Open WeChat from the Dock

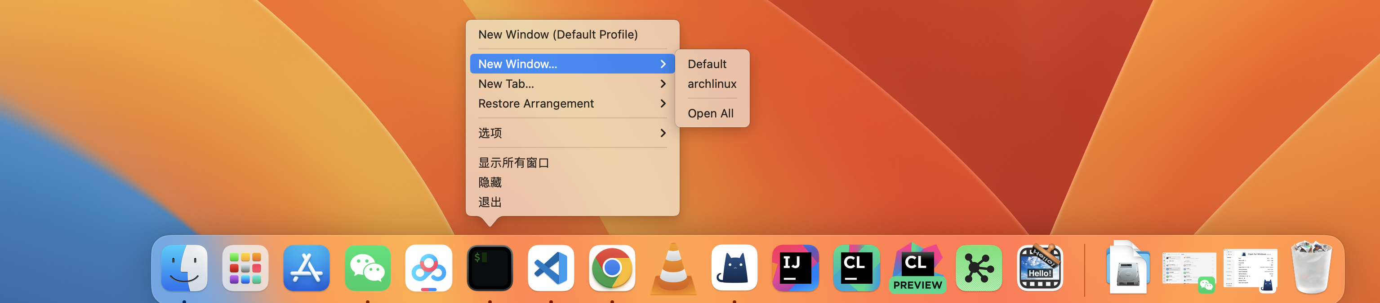[368, 268]
